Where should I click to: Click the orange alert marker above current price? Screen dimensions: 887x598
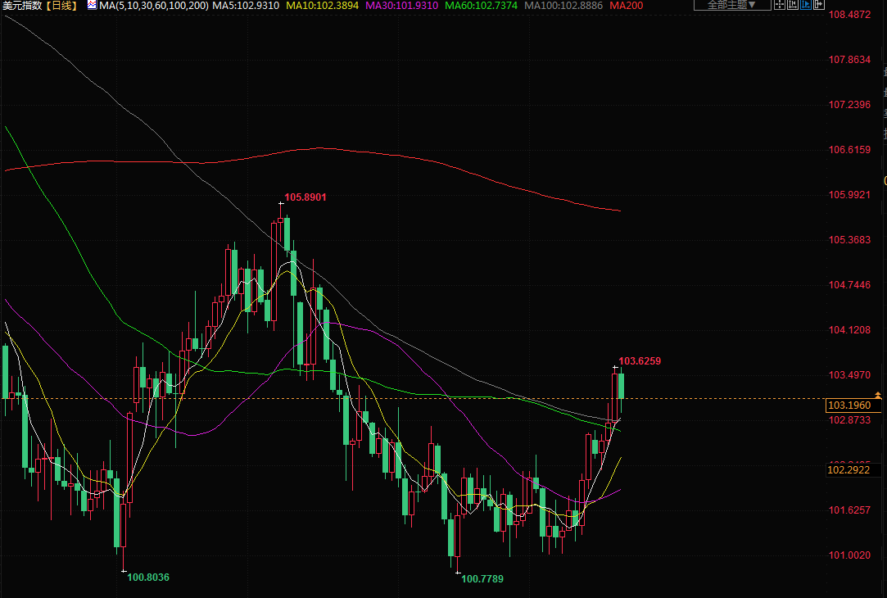(x=878, y=396)
